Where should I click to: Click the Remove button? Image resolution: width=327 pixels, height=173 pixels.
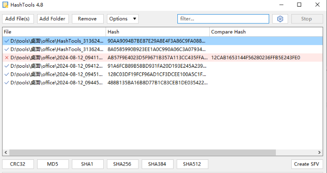click(88, 19)
